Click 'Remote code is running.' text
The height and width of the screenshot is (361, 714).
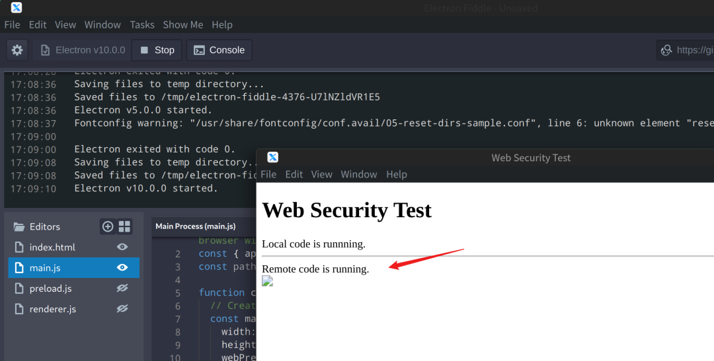click(x=315, y=269)
